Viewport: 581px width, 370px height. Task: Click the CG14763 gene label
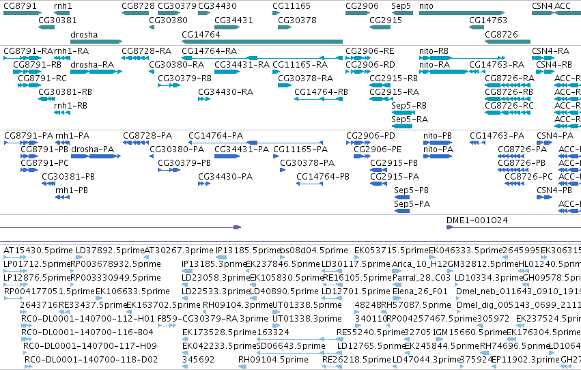(488, 20)
